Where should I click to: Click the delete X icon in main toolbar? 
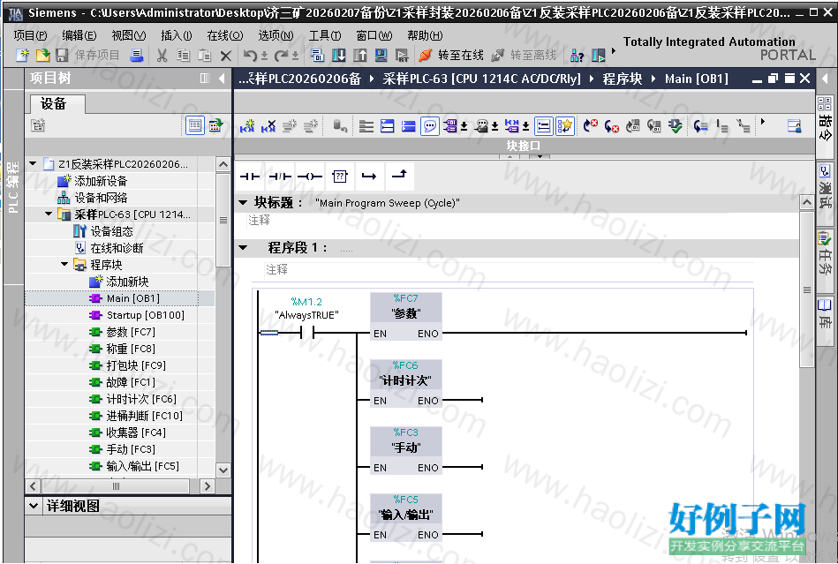226,55
